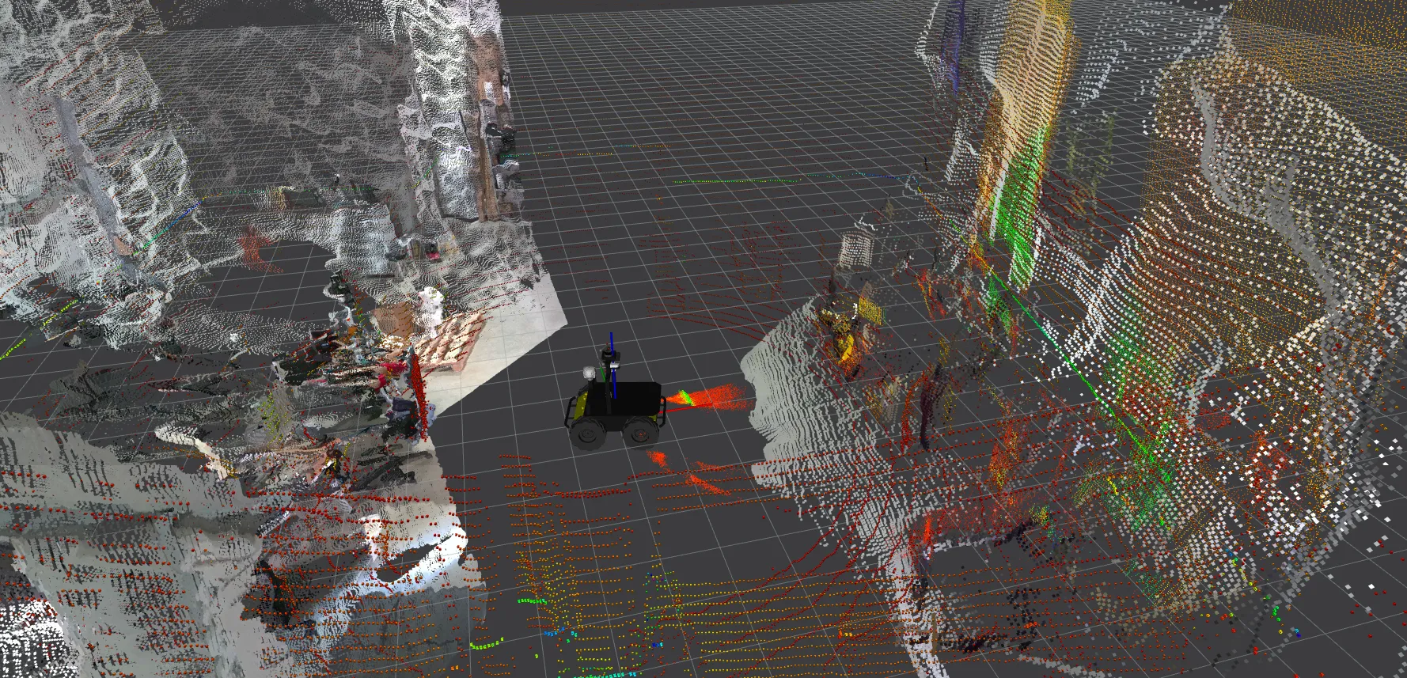Click red particle cluster below the robot

[688, 475]
